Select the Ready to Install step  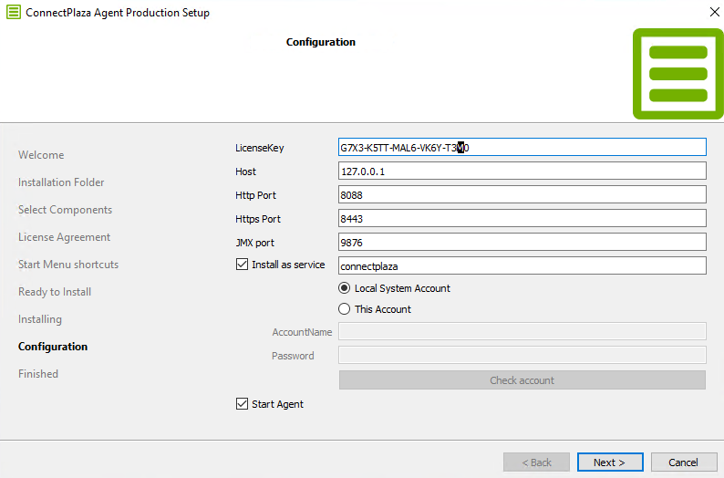(55, 292)
